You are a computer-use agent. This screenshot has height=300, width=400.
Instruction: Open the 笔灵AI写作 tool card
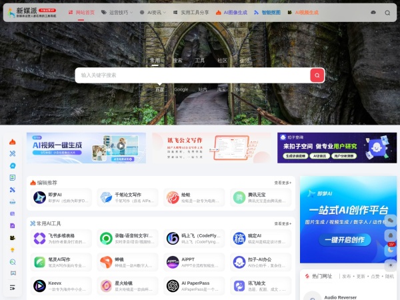(61, 262)
